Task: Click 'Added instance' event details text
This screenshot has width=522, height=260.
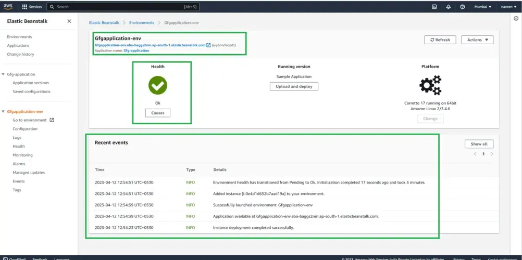Action: pos(269,193)
